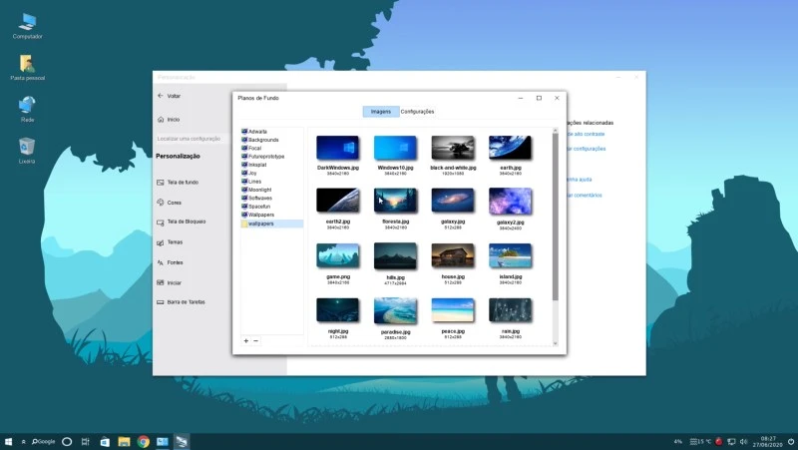798x450 pixels.
Task: Add a folder with the plus button
Action: click(246, 340)
